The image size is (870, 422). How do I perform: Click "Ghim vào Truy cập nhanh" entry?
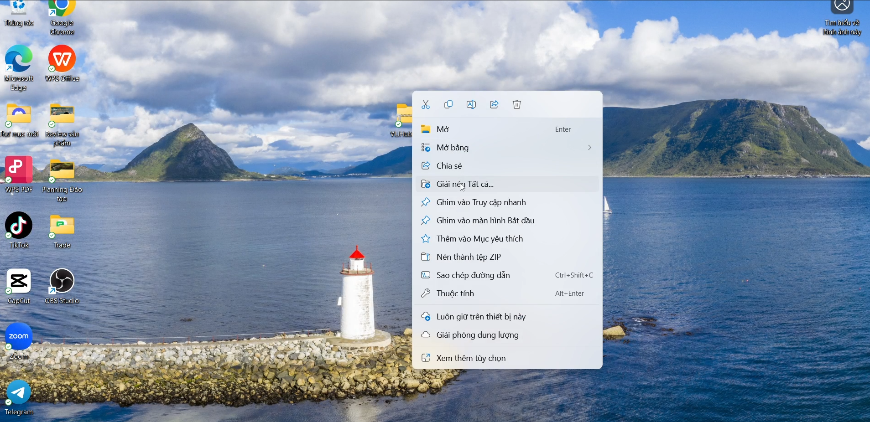(x=481, y=202)
